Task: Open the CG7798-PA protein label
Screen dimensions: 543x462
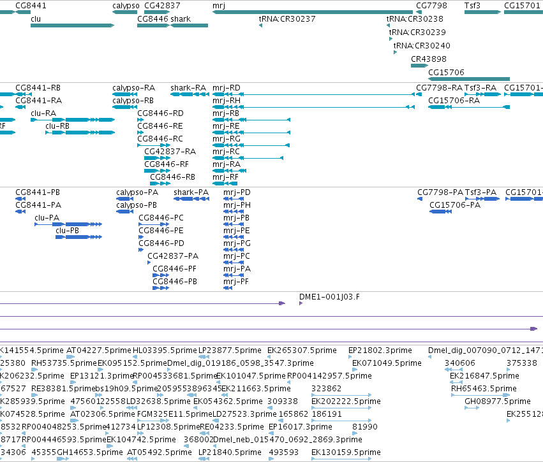Action: 440,192
